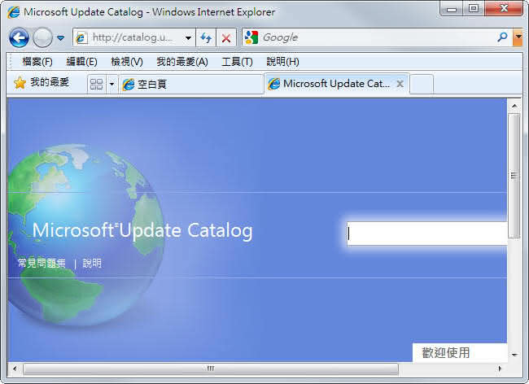Stop loading with the red X icon
The width and height of the screenshot is (529, 384).
click(226, 37)
